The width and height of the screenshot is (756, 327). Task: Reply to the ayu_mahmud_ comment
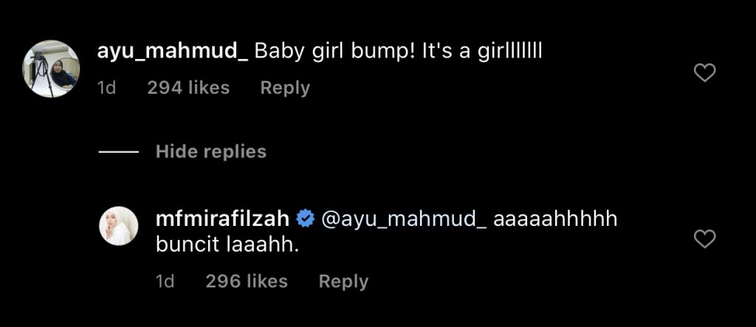pos(285,88)
